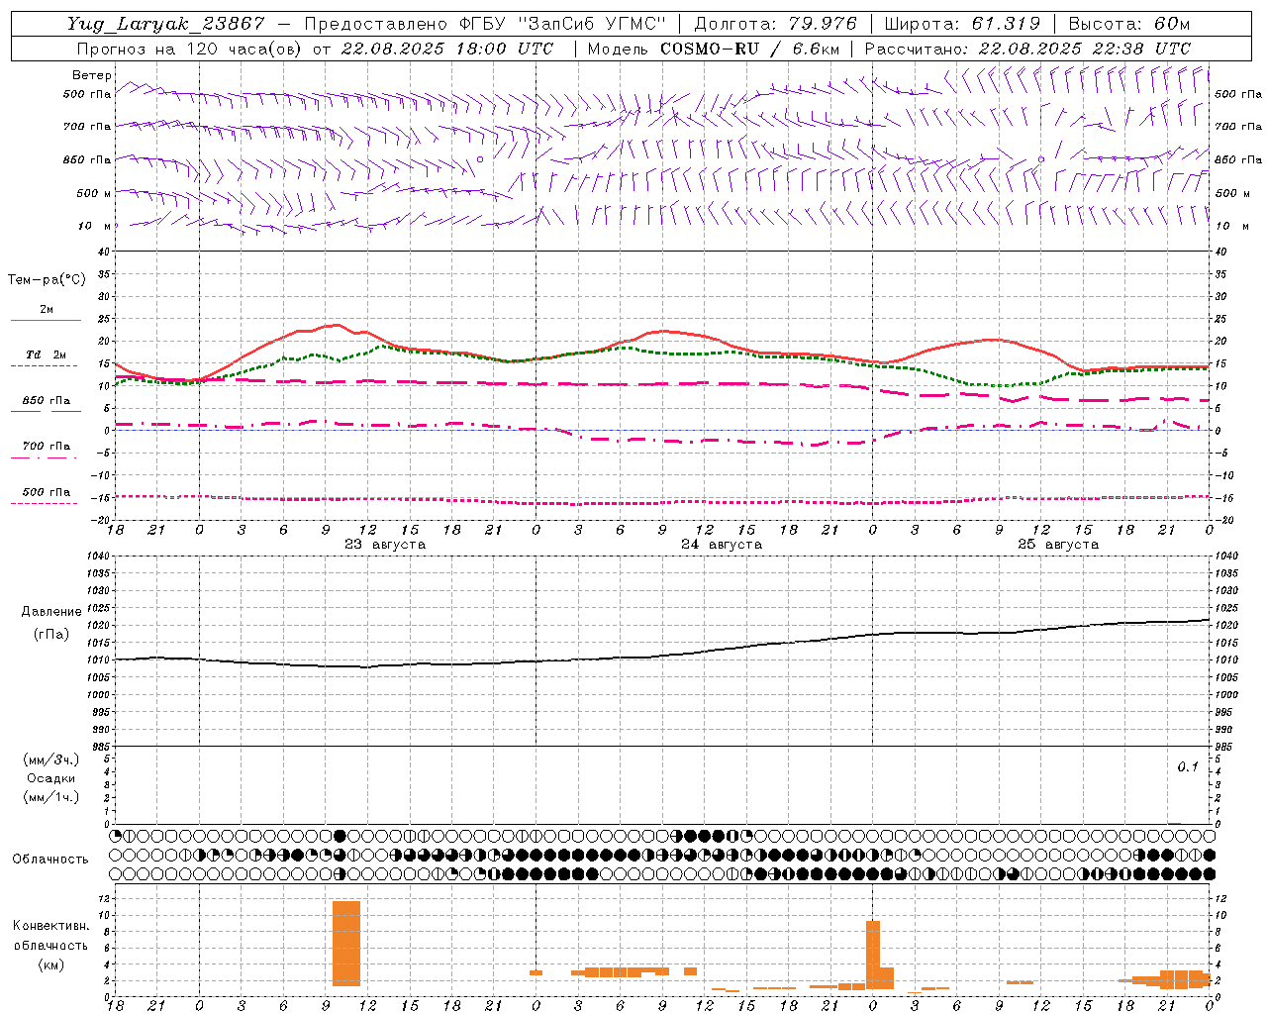Image resolution: width=1267 pixels, height=1014 pixels.
Task: Select the Рассчитано: 22.08.2025 22:38 UTC timestamp
Action: (1028, 49)
